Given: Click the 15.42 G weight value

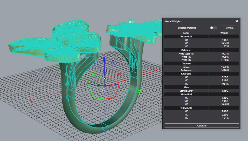Looking at the screenshot, I should [225, 67].
